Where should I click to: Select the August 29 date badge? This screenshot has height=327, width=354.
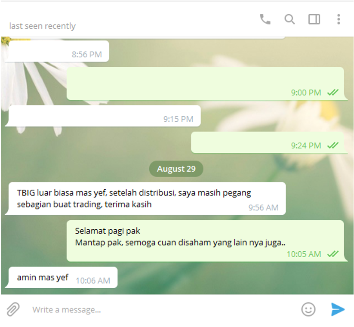click(x=176, y=169)
